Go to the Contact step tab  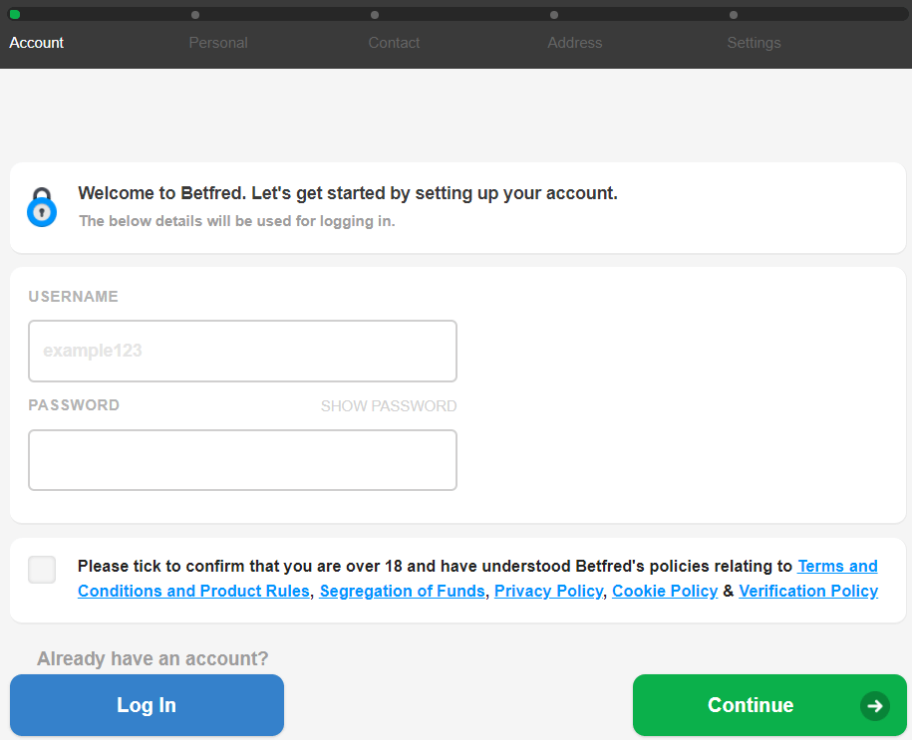tap(394, 43)
